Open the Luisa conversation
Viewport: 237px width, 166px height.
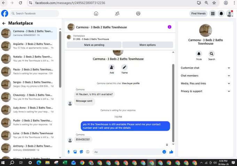pyautogui.click(x=29, y=135)
